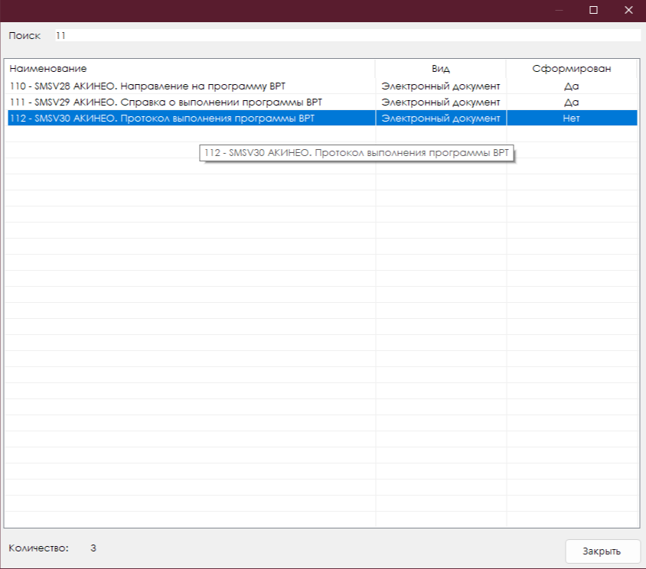Viewport: 646px width, 569px height.
Task: Minimize the window
Action: pos(559,10)
